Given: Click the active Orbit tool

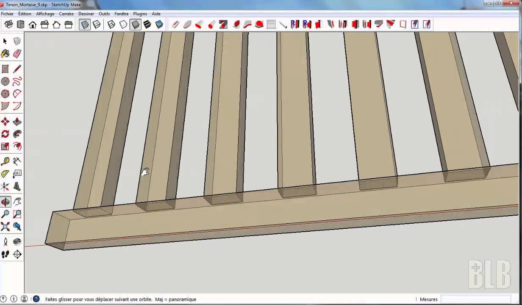Looking at the screenshot, I should pyautogui.click(x=5, y=202).
